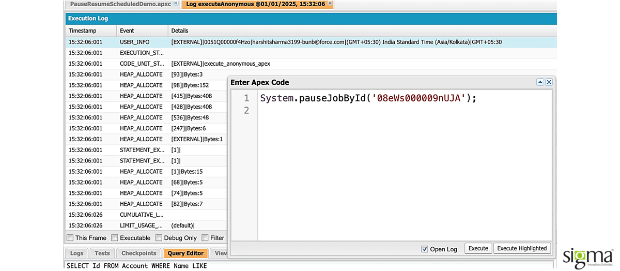
Task: Toggle the Executable checkbox
Action: 114,238
